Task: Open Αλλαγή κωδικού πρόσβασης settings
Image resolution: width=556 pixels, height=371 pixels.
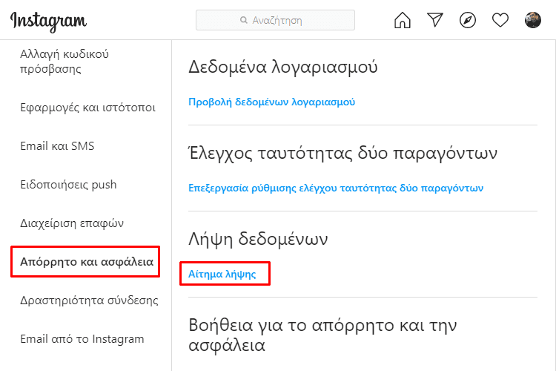Action: (x=64, y=62)
